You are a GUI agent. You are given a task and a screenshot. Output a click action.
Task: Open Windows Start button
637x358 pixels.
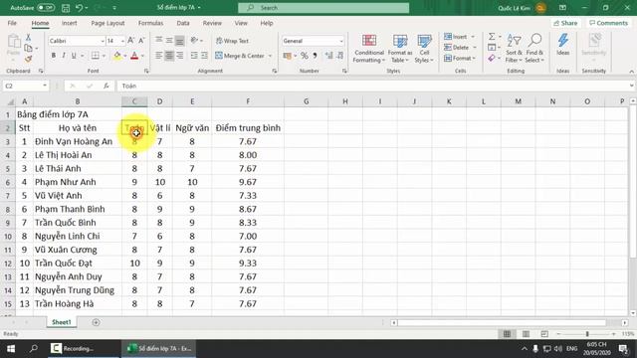pyautogui.click(x=11, y=349)
